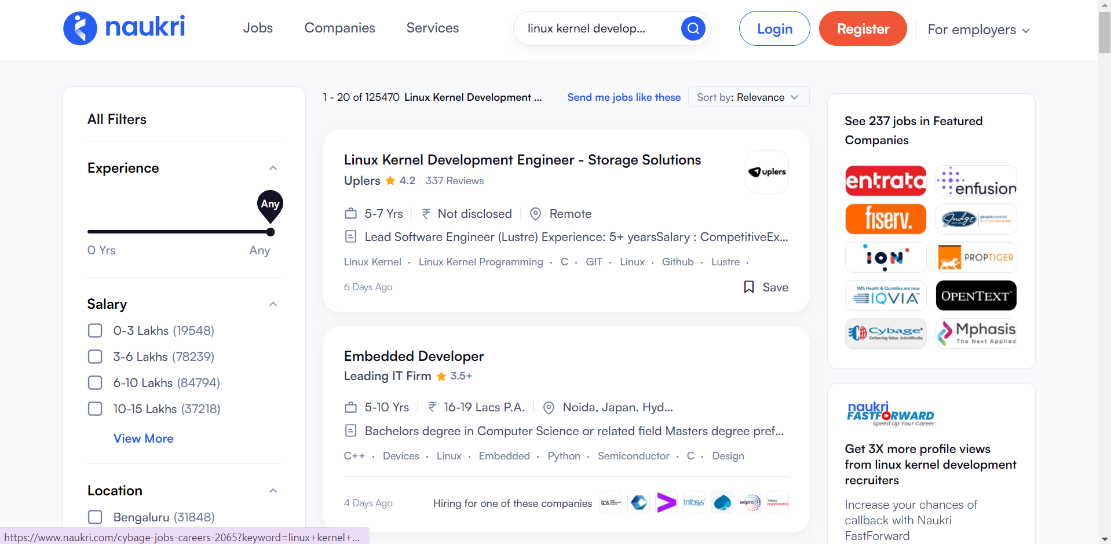
Task: Click the Naukri logo icon
Action: (x=80, y=28)
